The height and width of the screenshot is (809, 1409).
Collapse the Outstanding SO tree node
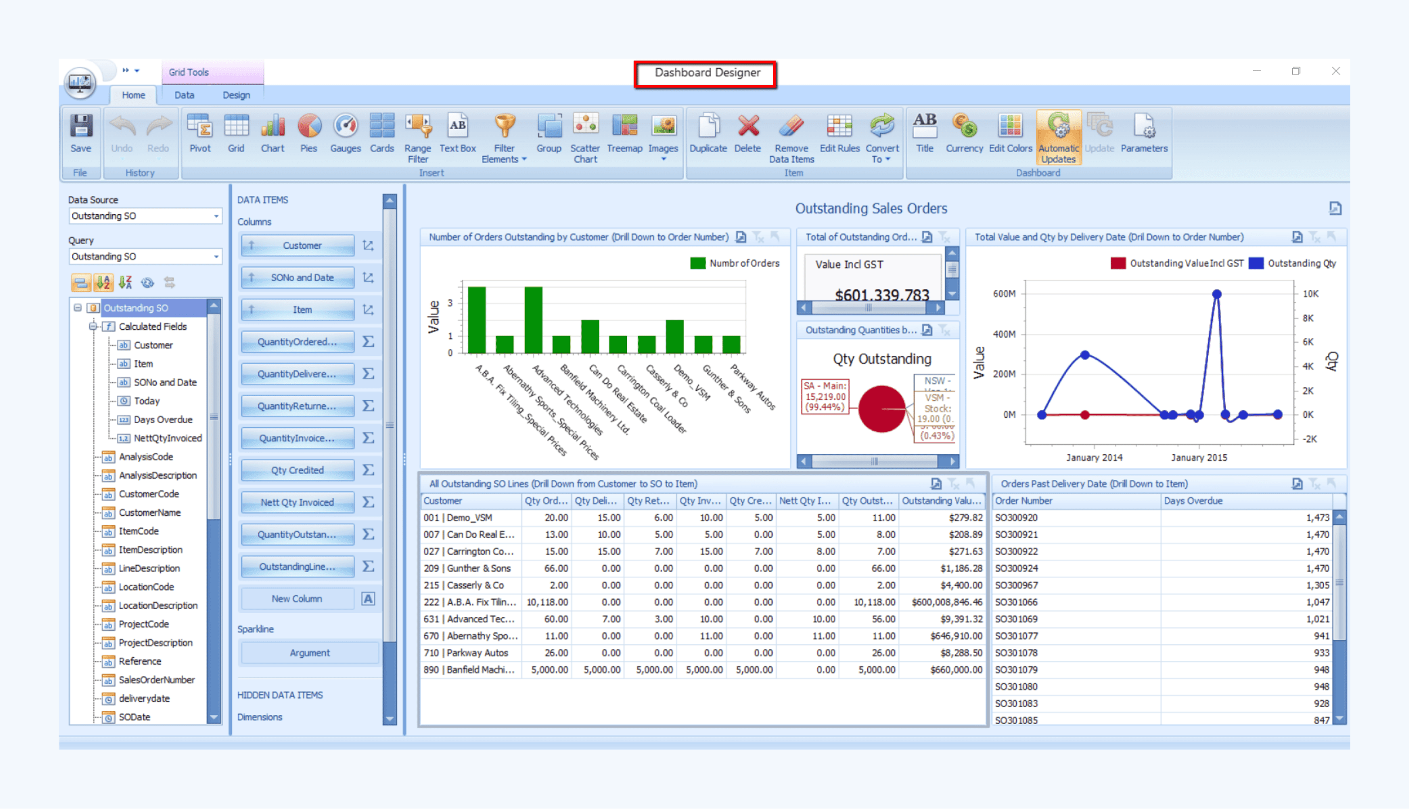pos(77,307)
